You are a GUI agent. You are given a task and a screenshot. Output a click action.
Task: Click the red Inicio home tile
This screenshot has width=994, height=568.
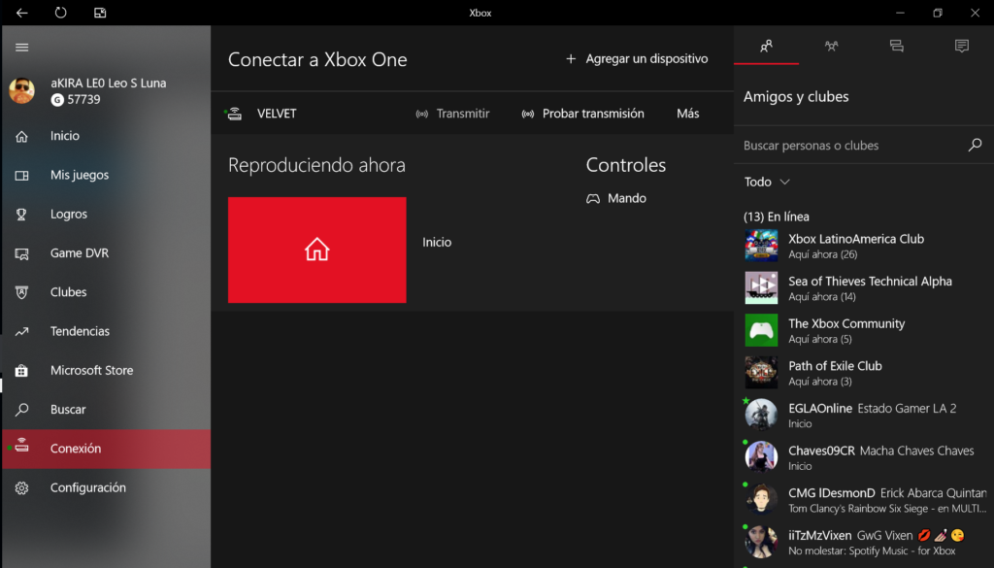point(316,250)
